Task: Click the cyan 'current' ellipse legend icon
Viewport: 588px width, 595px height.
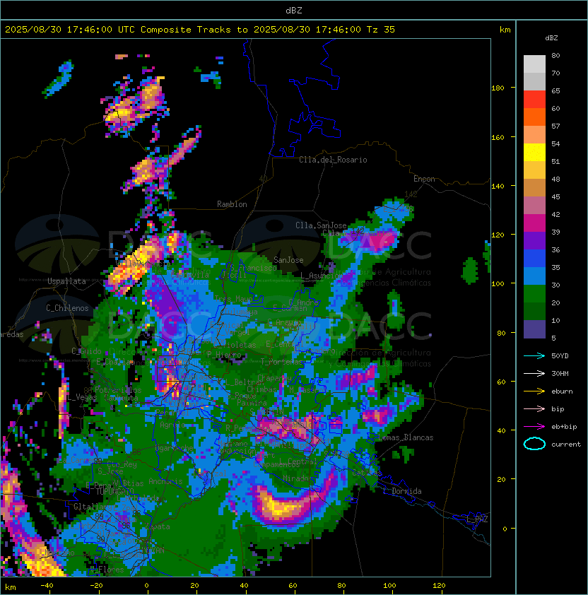Action: pyautogui.click(x=534, y=444)
